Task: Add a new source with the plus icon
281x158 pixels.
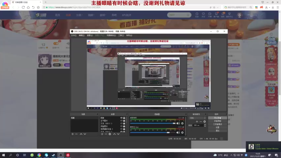Action: coord(102,134)
